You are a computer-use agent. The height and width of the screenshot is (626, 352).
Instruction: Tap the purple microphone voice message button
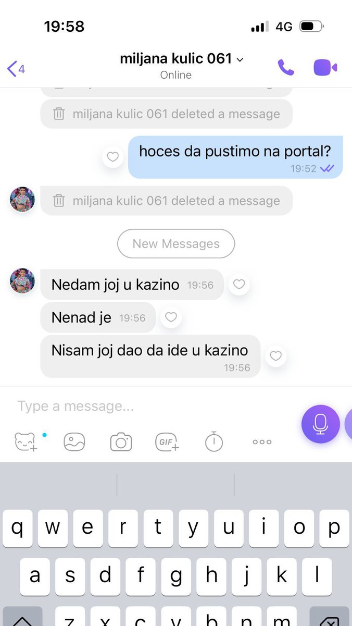click(320, 424)
